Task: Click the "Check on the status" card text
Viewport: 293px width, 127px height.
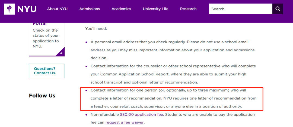Action: 46,38
